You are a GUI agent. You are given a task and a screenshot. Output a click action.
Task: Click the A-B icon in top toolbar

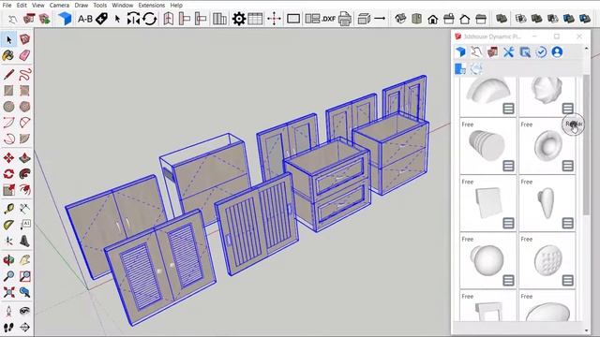(x=85, y=19)
